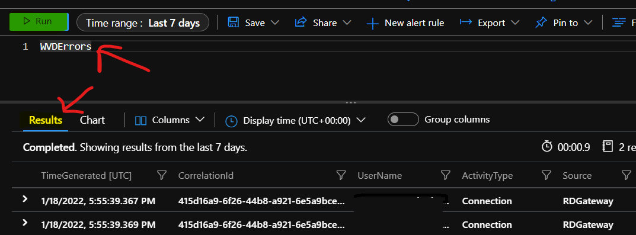Select Connection cell in 5:55:39.367 row
Viewport: 636px width, 235px height.
click(x=487, y=201)
